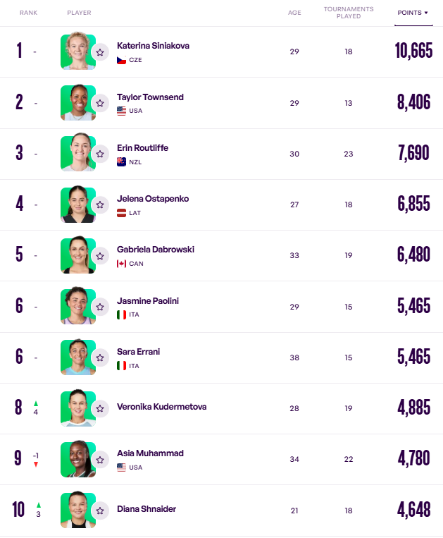Click star icon beside Jelena Ostapenko
443x538 pixels.
coord(100,204)
